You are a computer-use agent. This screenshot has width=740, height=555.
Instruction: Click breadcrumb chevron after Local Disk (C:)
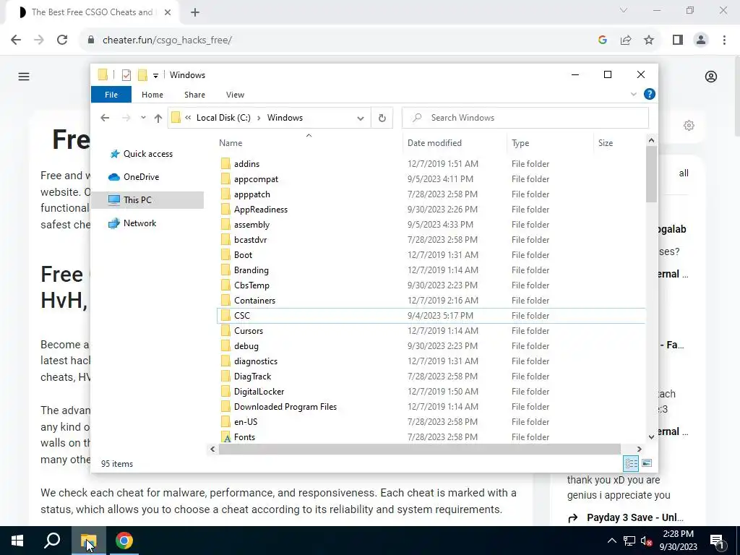click(x=259, y=118)
